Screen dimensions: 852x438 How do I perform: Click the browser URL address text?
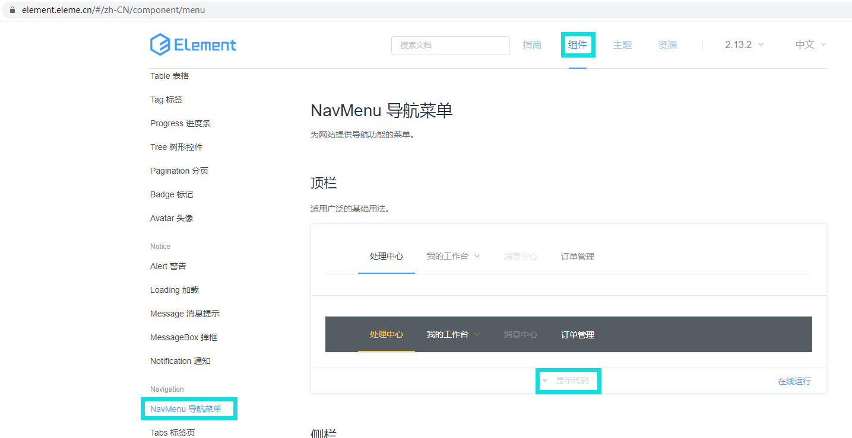[x=113, y=10]
